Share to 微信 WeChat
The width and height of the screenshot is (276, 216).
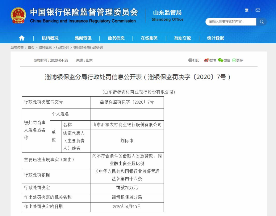tap(224, 60)
